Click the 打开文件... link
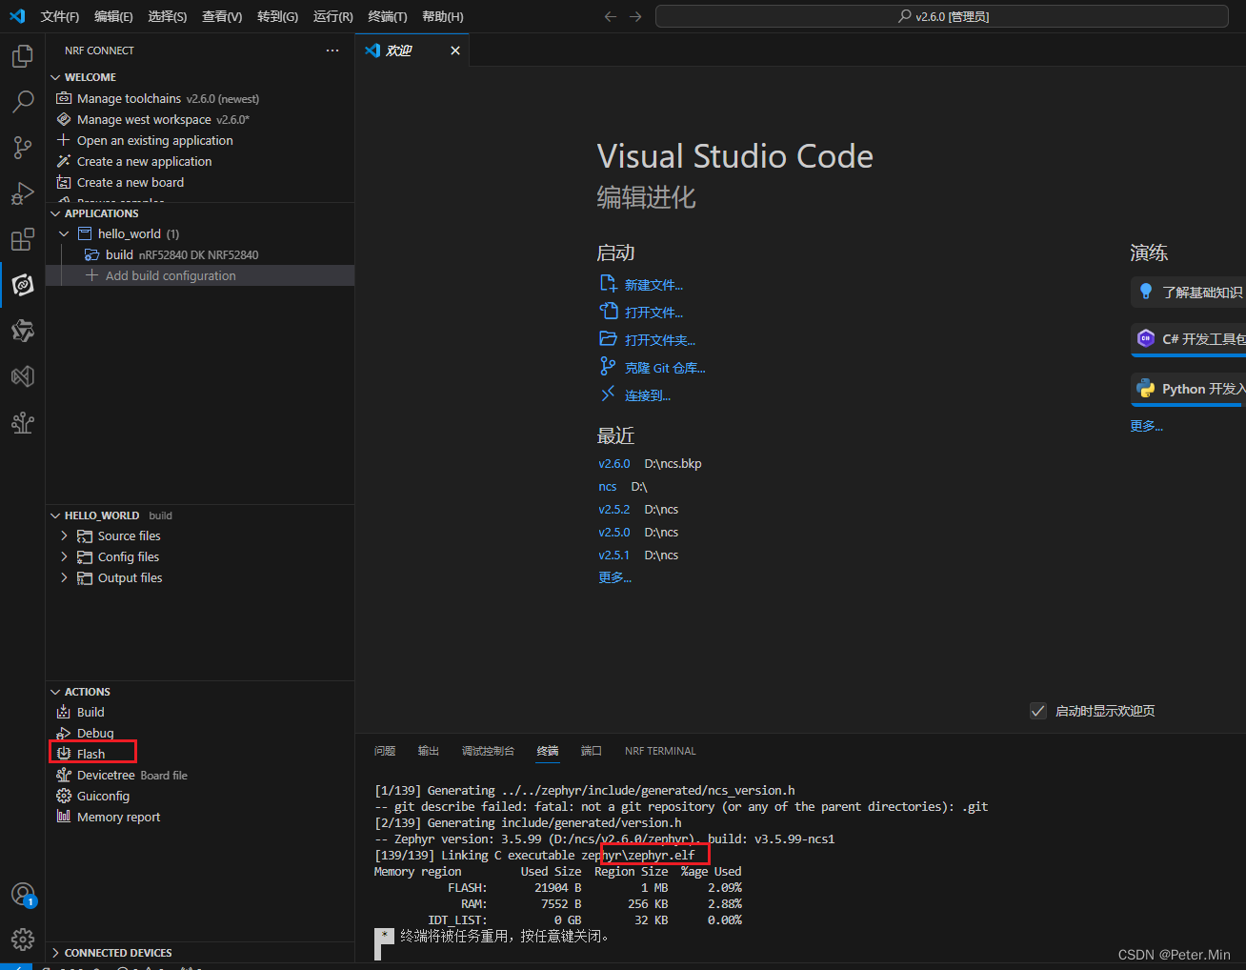This screenshot has height=970, width=1246. point(653,313)
